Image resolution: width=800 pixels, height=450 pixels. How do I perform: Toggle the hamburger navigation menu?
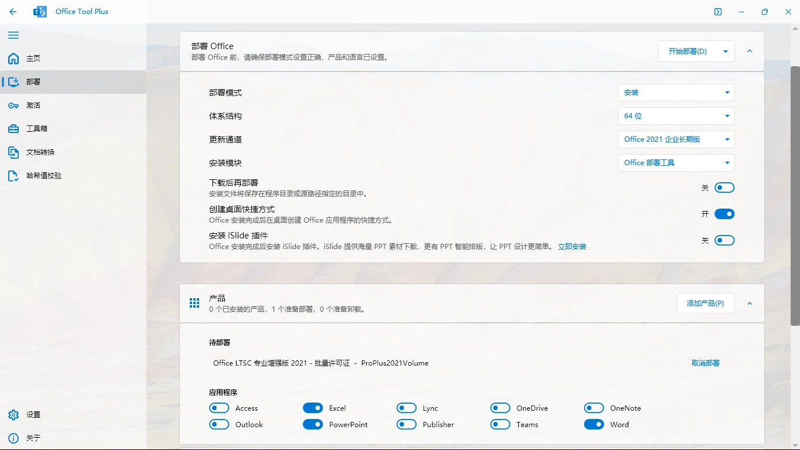pyautogui.click(x=13, y=35)
